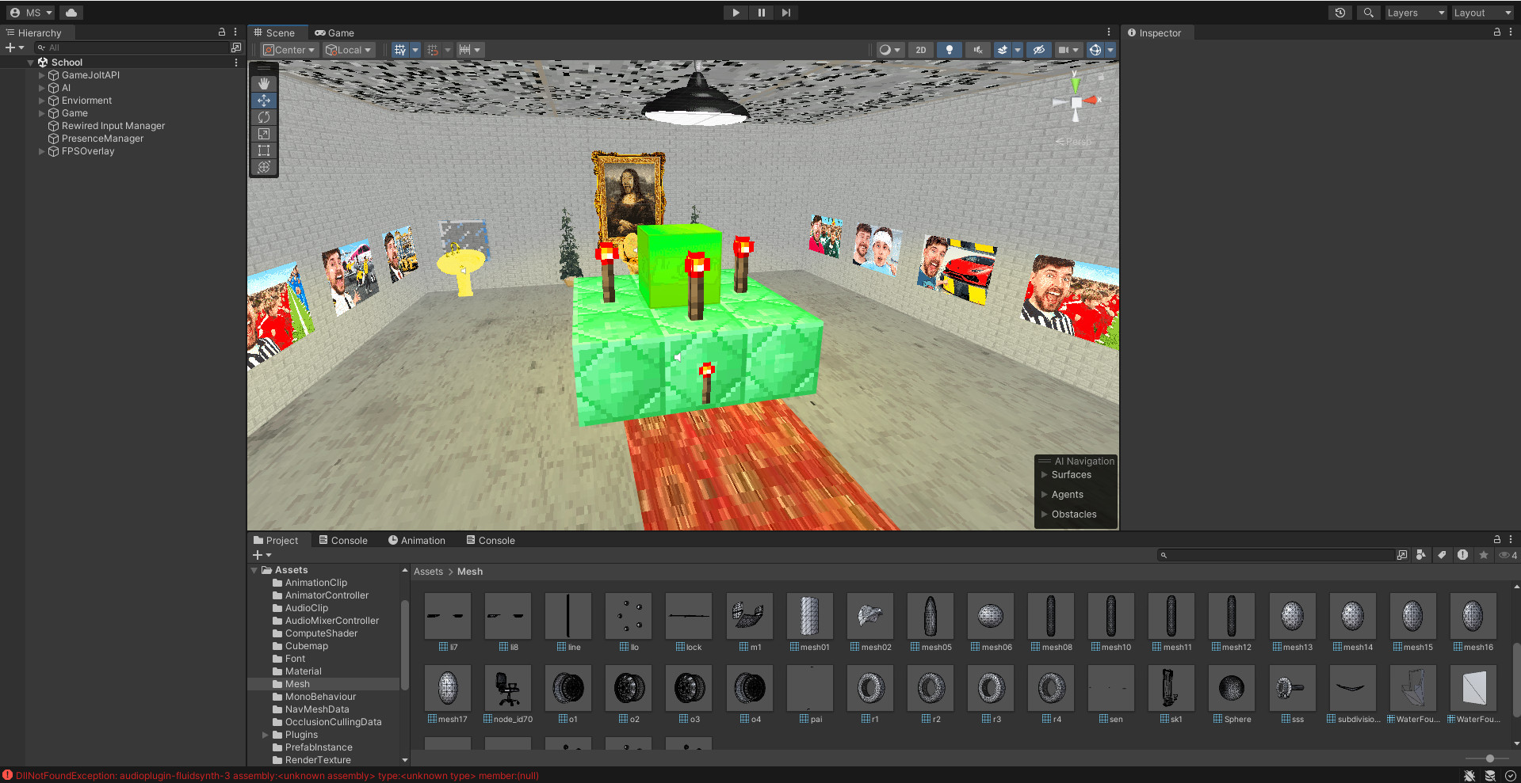Enable 2D view mode in Scene view
Screen dimensions: 1521x783
click(920, 49)
